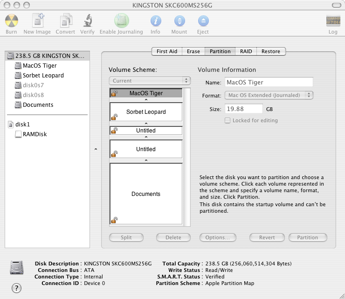Click the lock icon on Documents partition
This screenshot has width=345, height=299.
pos(114,220)
